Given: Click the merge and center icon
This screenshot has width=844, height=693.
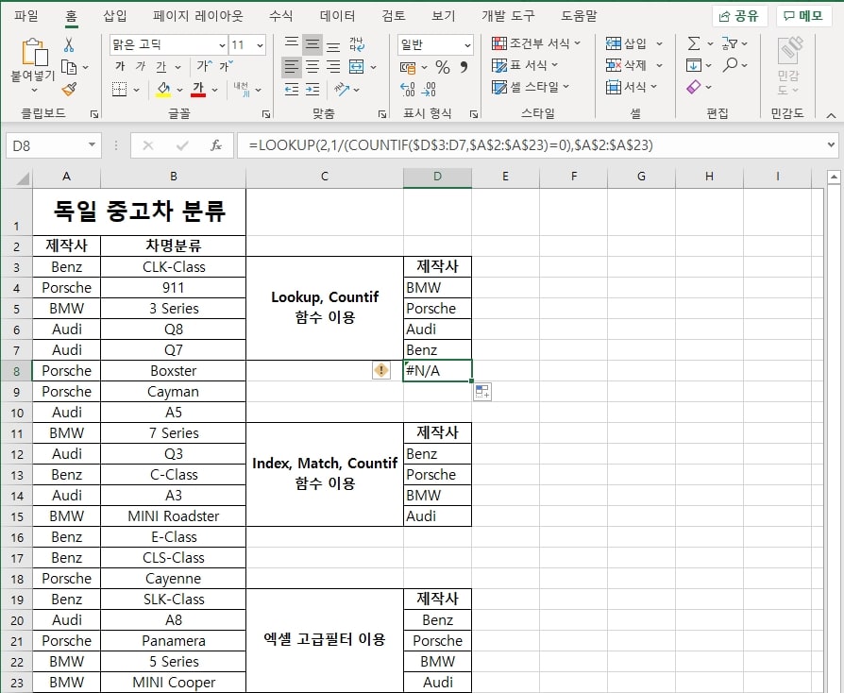Looking at the screenshot, I should point(356,67).
